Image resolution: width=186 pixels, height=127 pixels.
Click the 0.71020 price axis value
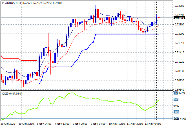[x=179, y=62]
